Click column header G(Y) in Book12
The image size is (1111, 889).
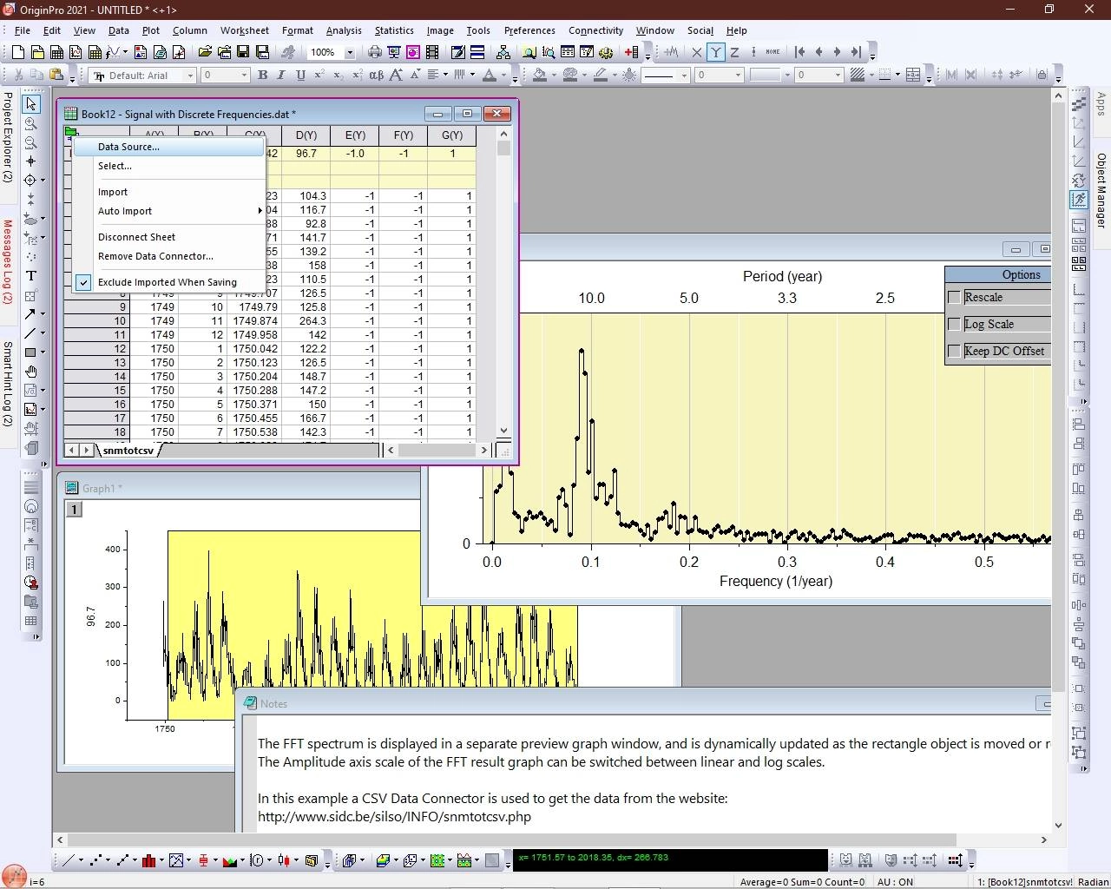(x=452, y=135)
